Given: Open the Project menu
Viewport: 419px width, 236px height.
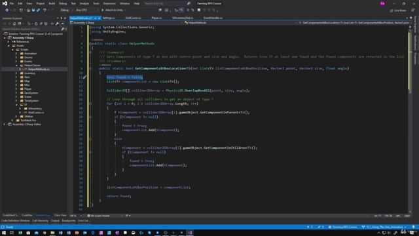Looking at the screenshot, I should [41, 3].
